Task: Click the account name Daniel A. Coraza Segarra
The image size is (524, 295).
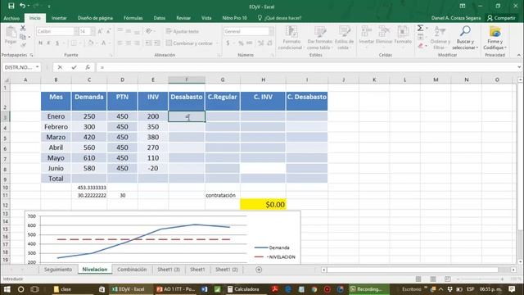Action: (456, 18)
